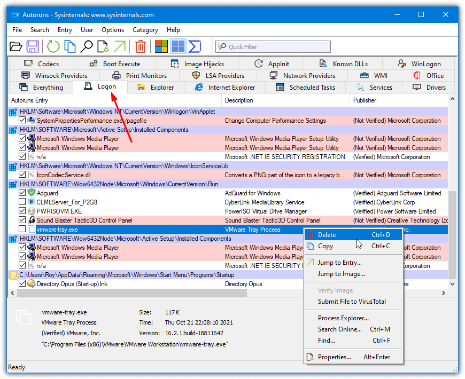
Task: Click the Open file toolbar icon
Action: coord(15,46)
